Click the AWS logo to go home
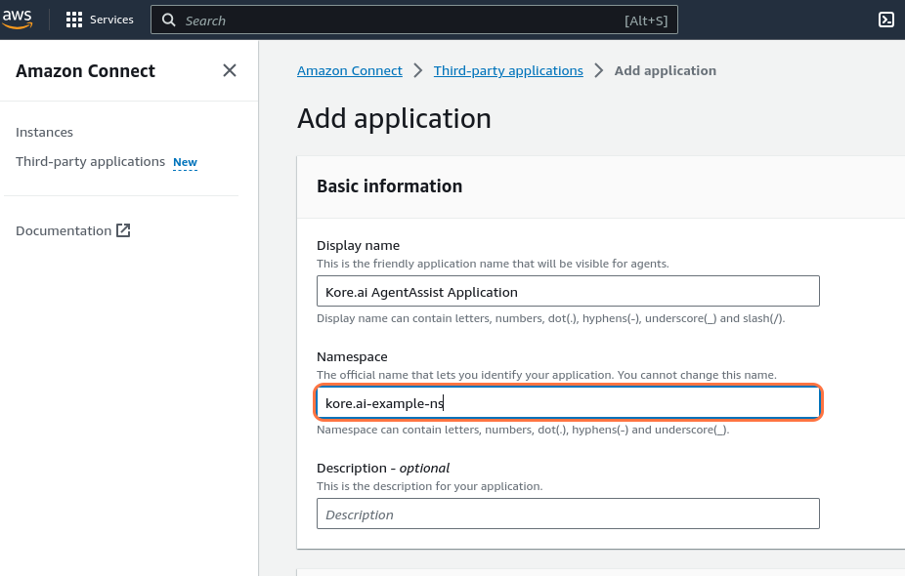Image resolution: width=905 pixels, height=576 pixels. click(x=19, y=19)
